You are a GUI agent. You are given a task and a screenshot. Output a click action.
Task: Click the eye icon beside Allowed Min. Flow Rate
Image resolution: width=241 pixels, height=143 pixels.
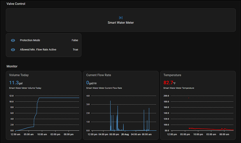tap(13, 50)
